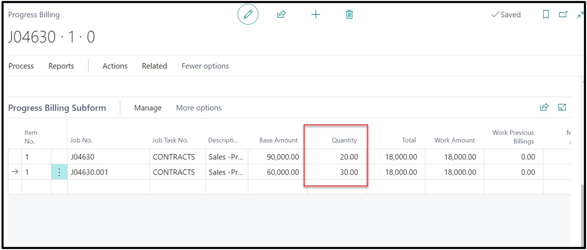
Task: Click the bookmark icon
Action: click(546, 15)
